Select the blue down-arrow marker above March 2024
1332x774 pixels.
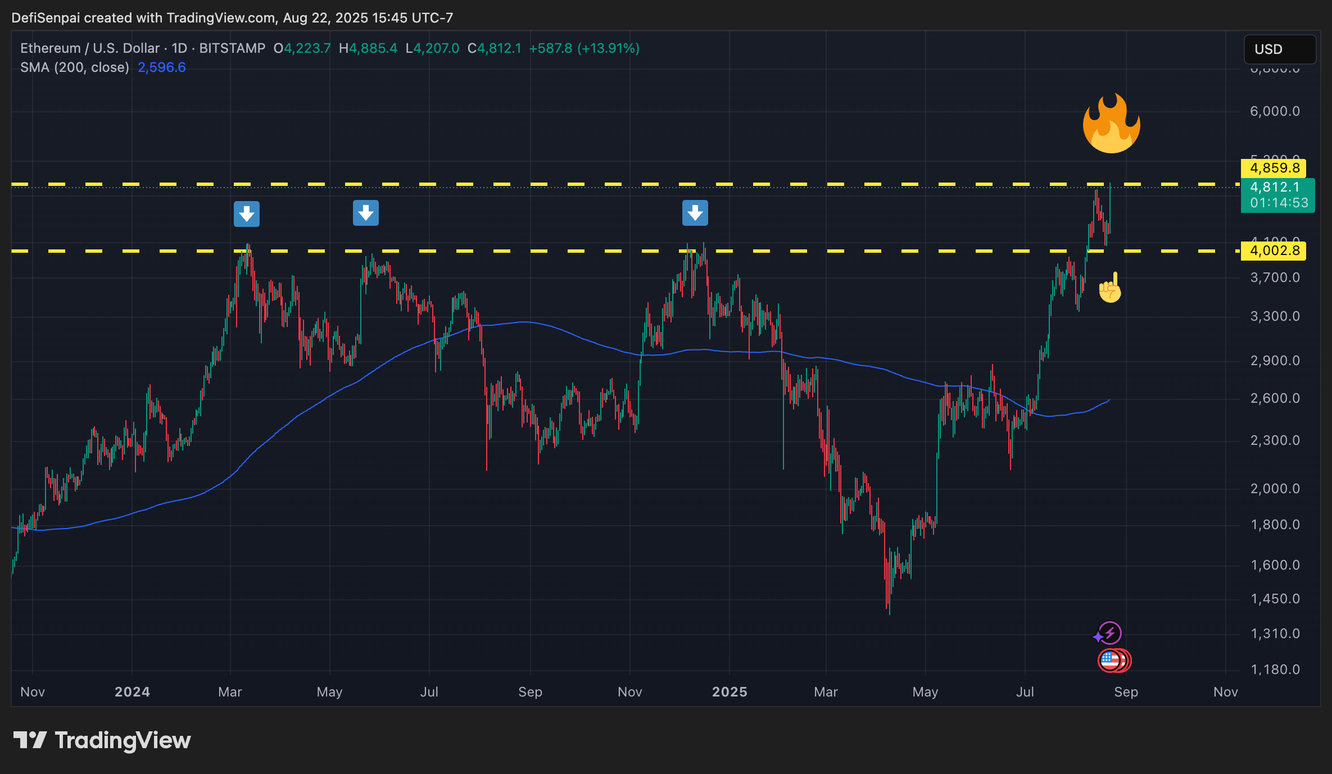pyautogui.click(x=246, y=214)
